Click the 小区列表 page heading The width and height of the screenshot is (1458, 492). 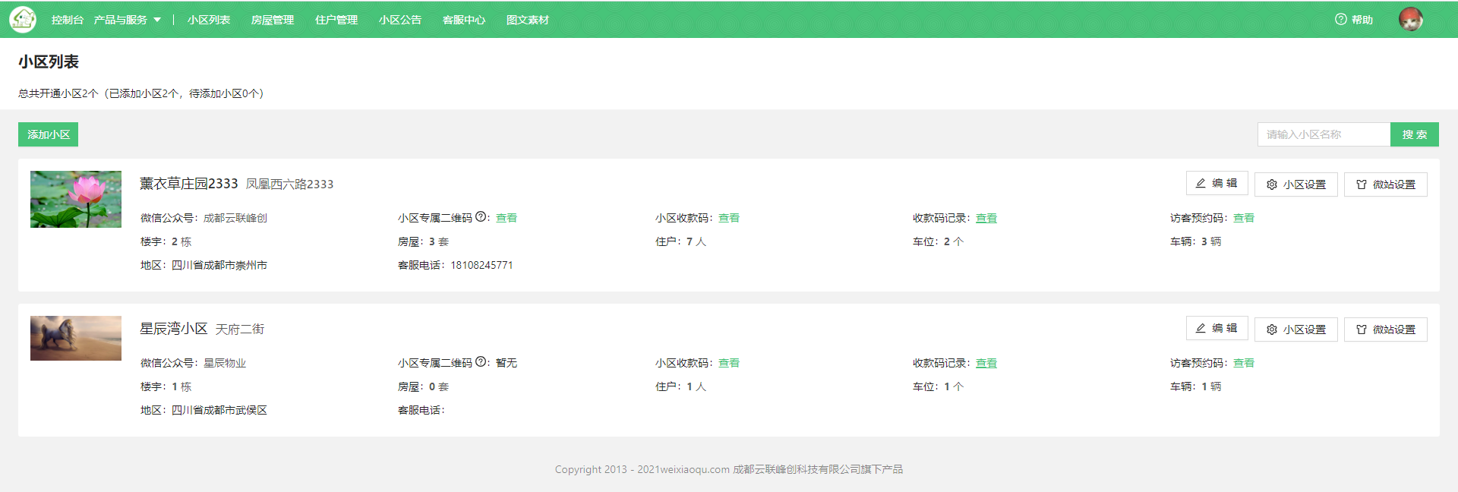pos(49,61)
